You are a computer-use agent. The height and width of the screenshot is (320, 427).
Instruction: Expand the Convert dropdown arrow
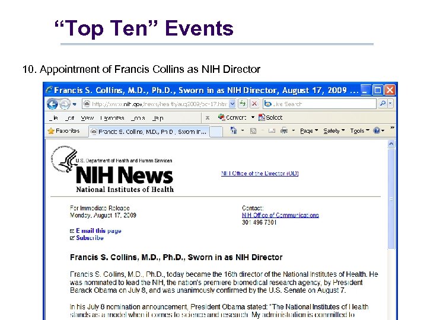click(x=253, y=117)
